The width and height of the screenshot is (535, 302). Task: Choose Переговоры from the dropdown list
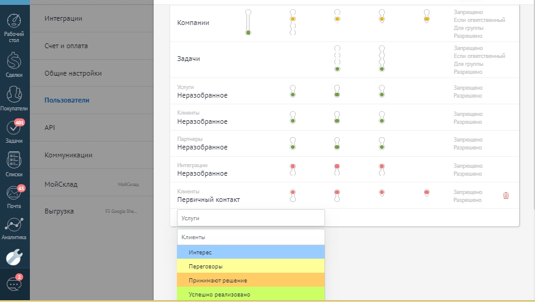tap(251, 267)
